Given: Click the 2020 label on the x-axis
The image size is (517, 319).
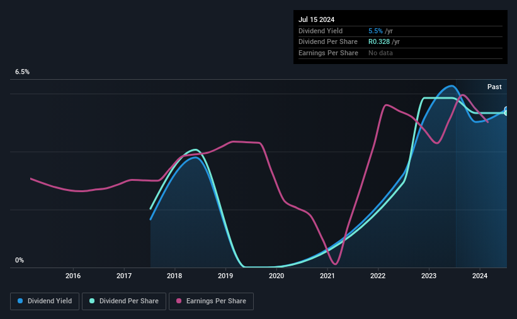Looking at the screenshot, I should tap(276, 276).
